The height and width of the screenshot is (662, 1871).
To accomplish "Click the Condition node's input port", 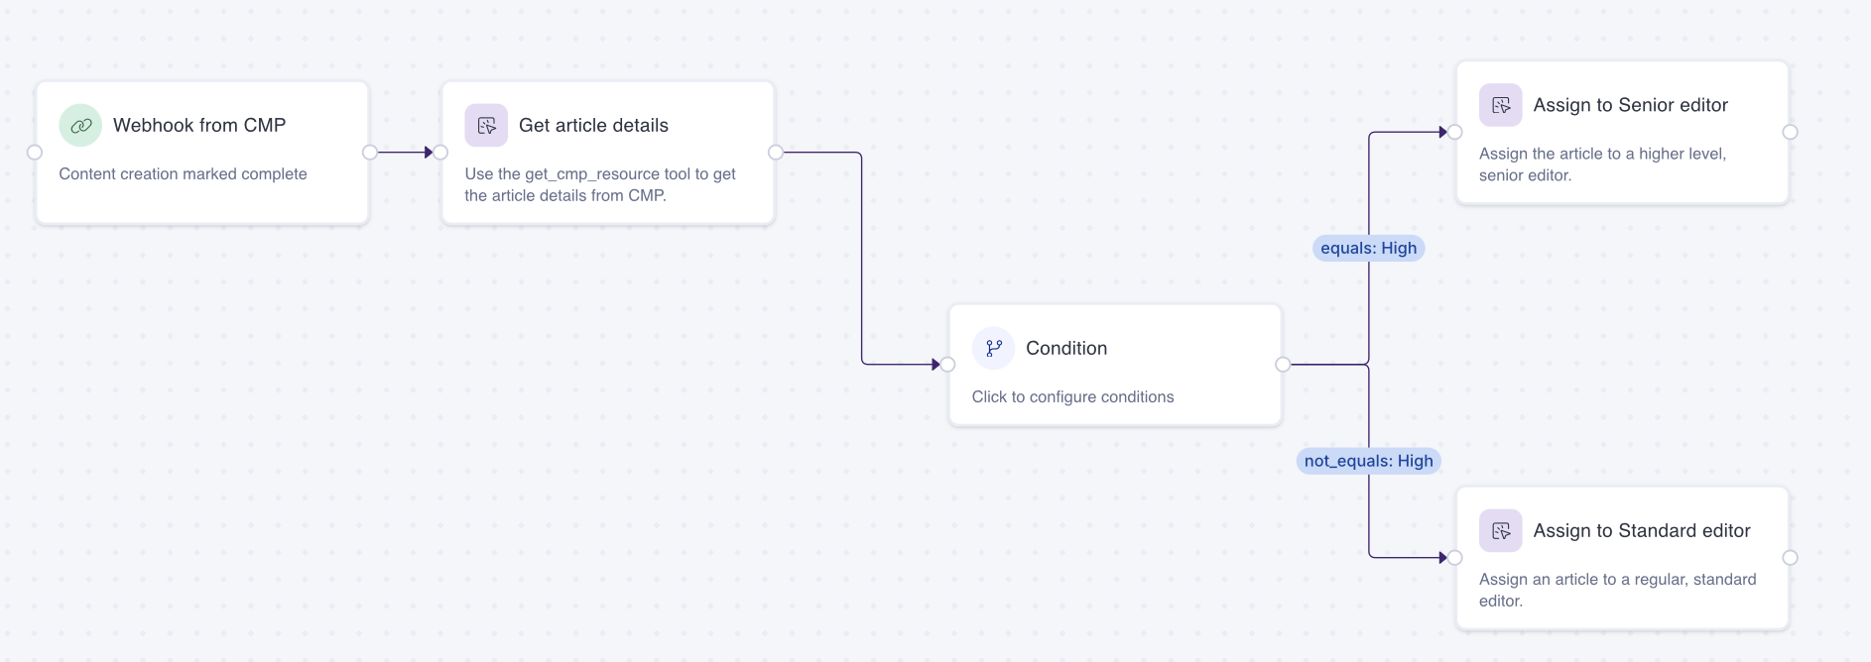I will [947, 365].
